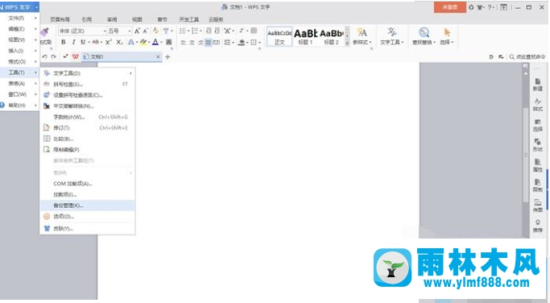Screen dimensions: 550x303
Task: Click the 查找替换 magnifier icon
Action: pos(424,33)
